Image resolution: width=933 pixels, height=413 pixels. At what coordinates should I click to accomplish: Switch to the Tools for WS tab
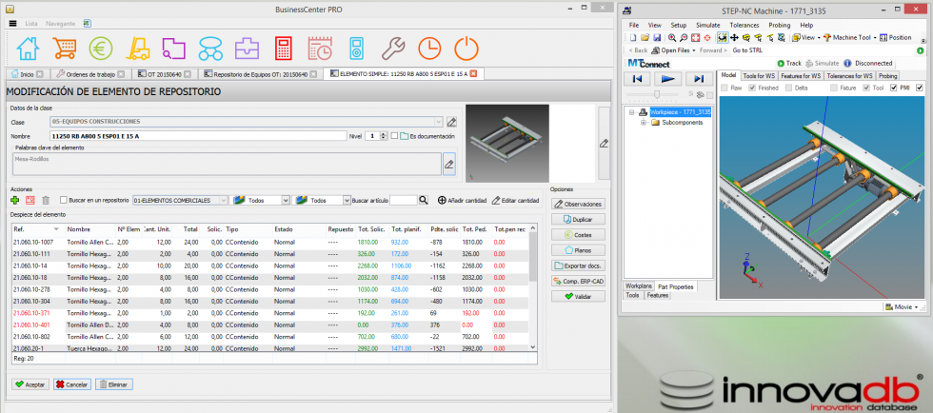(x=759, y=76)
